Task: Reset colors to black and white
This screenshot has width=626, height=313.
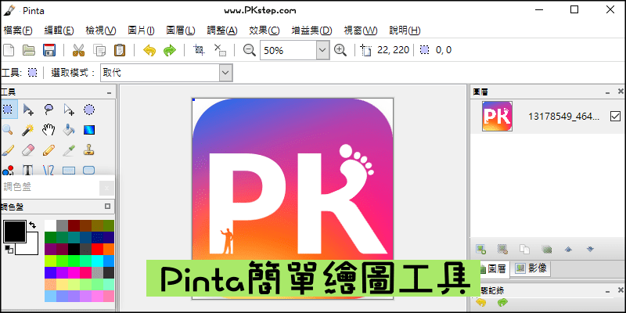Action: tap(9, 249)
